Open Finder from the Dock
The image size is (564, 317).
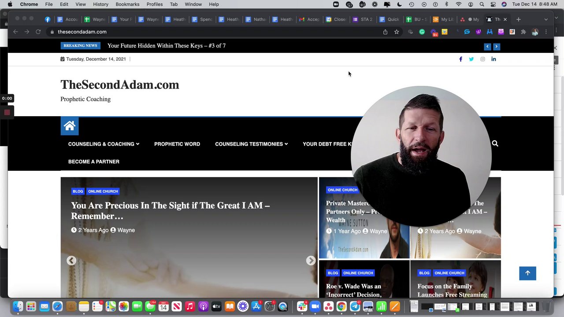18,306
